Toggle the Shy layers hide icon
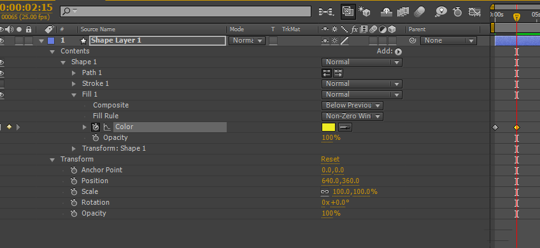This screenshot has width=540, height=248. (386, 12)
